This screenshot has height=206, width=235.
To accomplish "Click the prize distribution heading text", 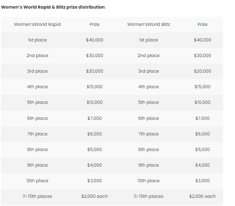I will pyautogui.click(x=53, y=7).
